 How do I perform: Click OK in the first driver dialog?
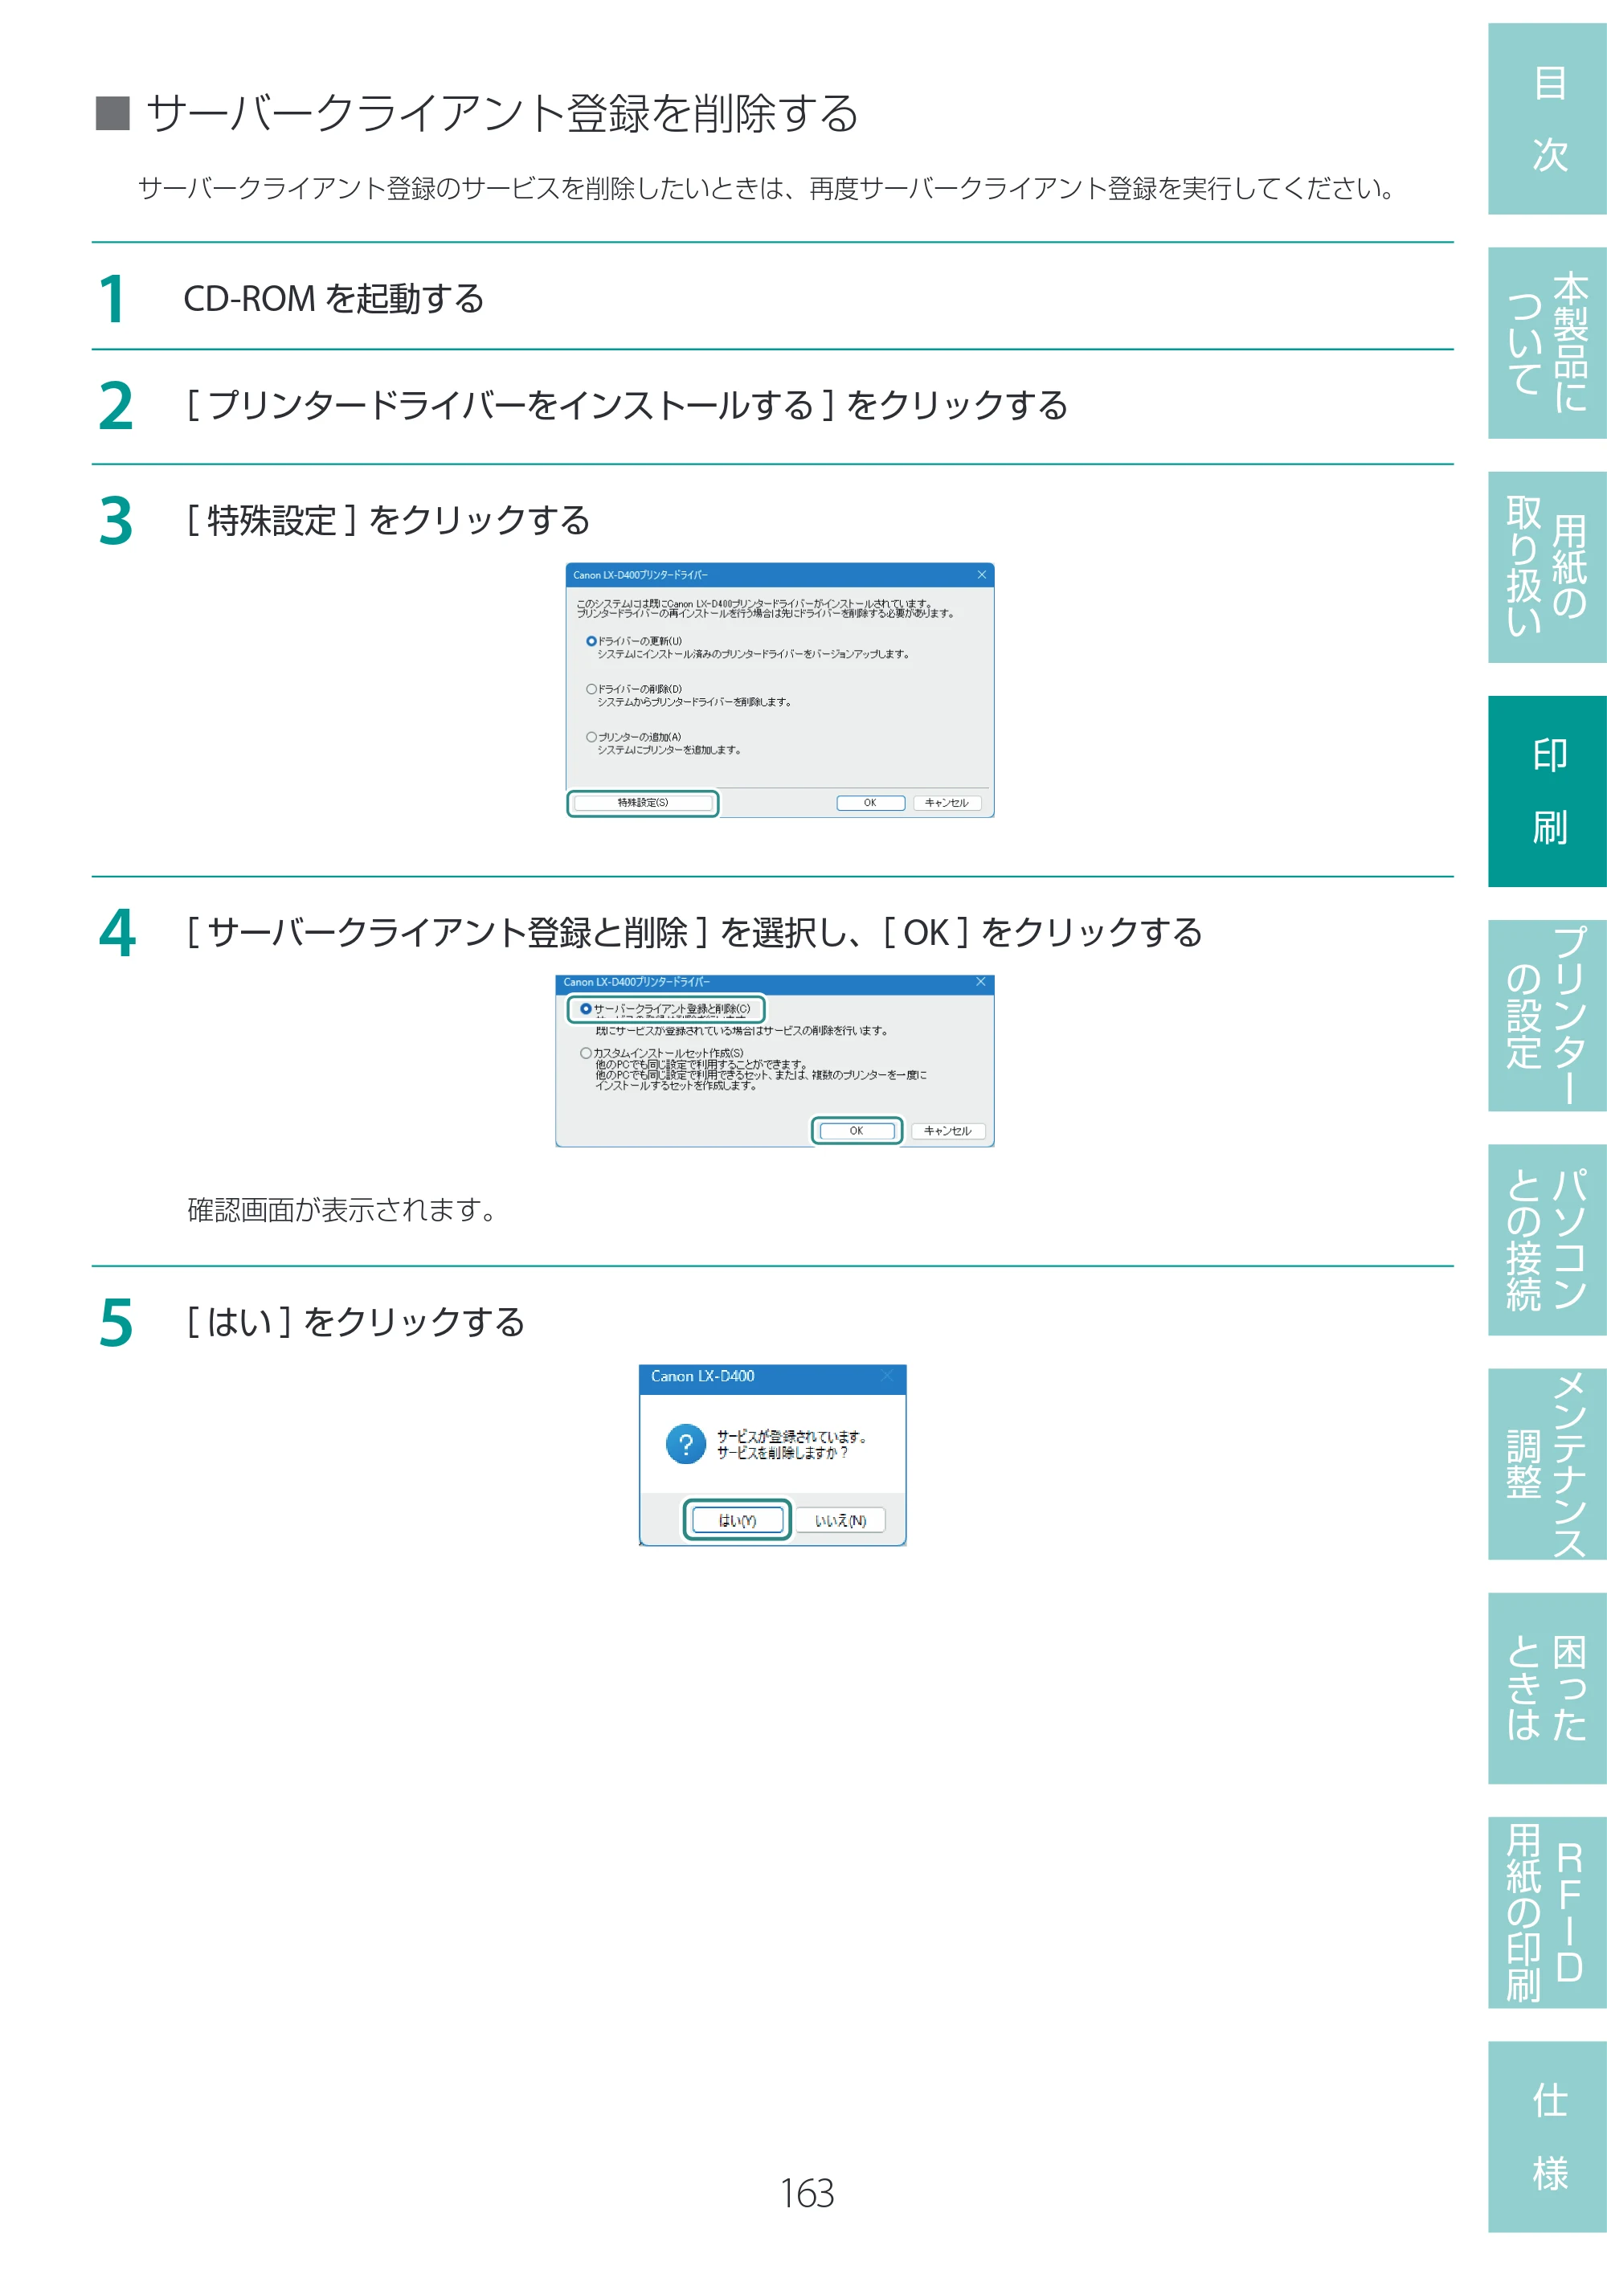pyautogui.click(x=869, y=804)
